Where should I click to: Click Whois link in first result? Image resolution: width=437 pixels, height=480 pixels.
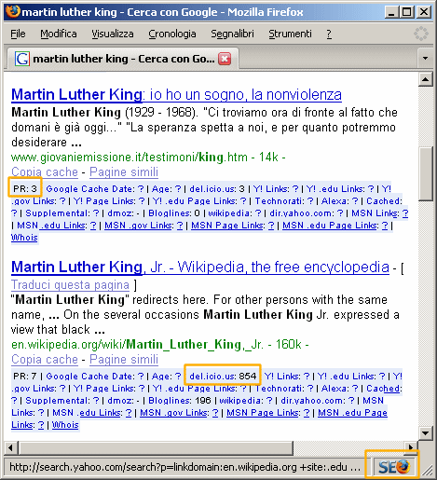[24, 238]
